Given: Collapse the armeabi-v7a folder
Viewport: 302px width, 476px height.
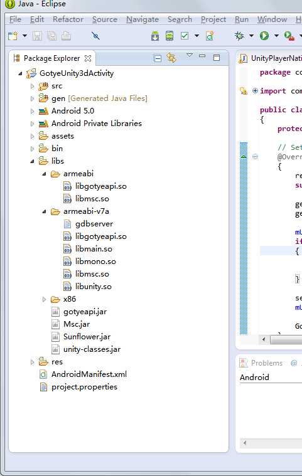Looking at the screenshot, I should (x=45, y=211).
